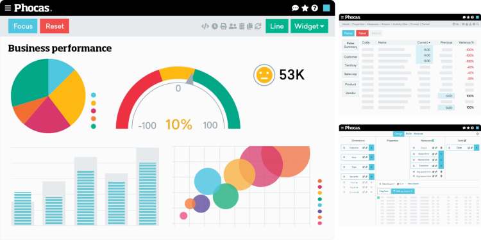Click the share users icon in toolbar
This screenshot has width=481, height=240.
pos(233,26)
